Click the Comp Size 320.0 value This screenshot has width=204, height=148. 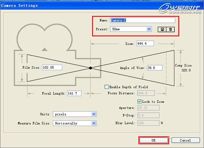186,70
